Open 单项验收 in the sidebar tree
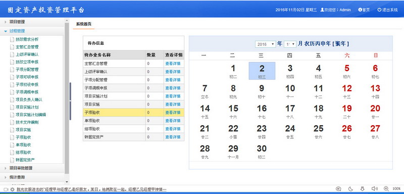 tap(23, 145)
